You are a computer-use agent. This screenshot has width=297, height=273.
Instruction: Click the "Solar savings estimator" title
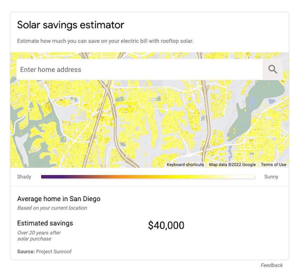70,25
